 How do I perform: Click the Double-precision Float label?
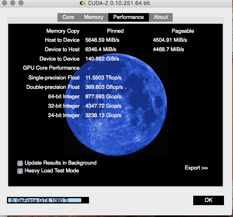click(53, 87)
